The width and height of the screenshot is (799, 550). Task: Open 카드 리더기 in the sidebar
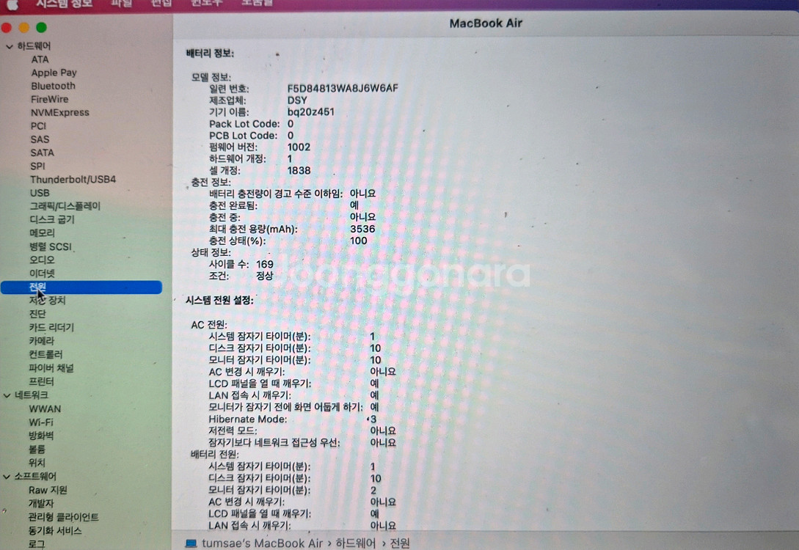tap(51, 328)
